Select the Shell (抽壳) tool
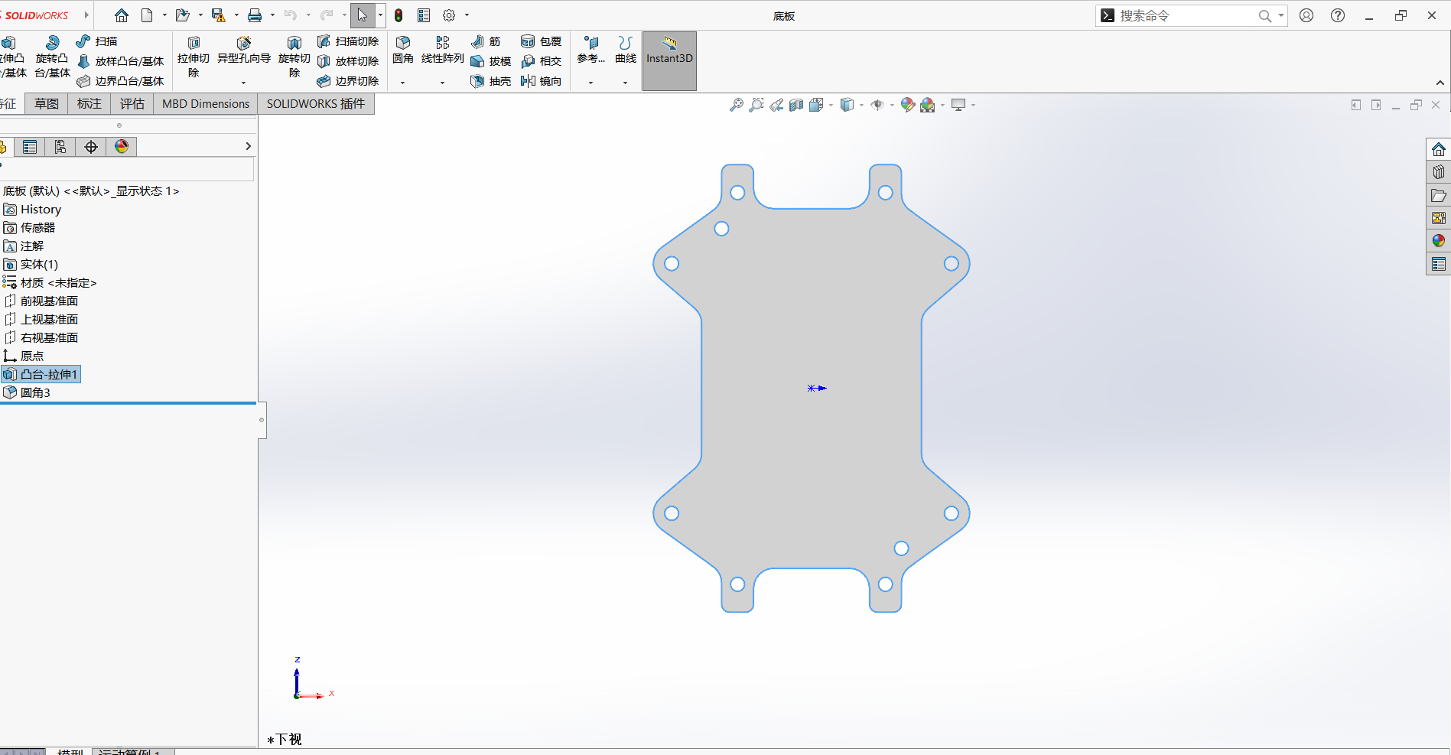1451x755 pixels. (490, 81)
